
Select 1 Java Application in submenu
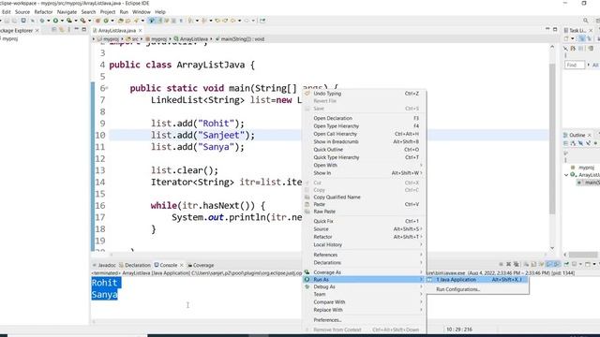[x=457, y=280]
